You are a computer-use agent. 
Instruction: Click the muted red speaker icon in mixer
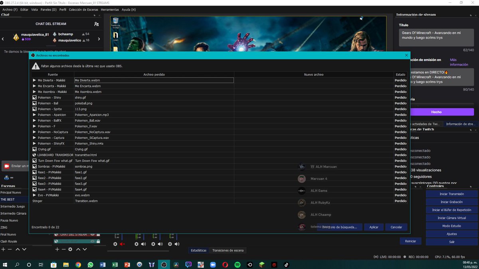[123, 244]
